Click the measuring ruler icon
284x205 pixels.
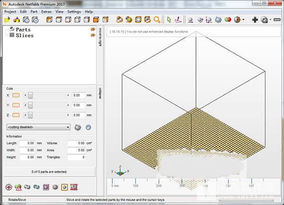pos(277,19)
